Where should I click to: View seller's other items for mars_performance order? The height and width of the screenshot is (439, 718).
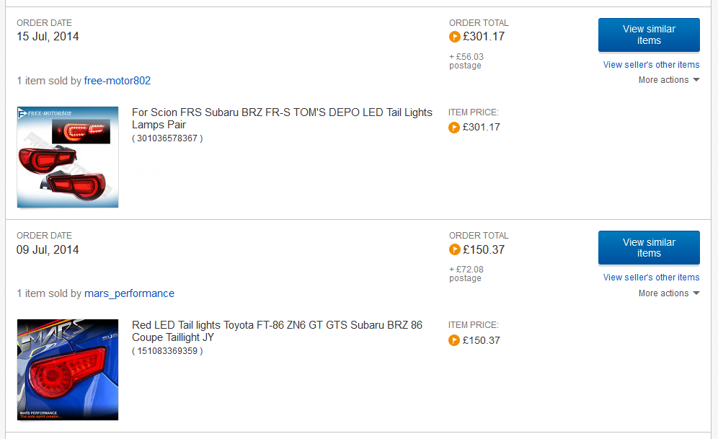coord(651,278)
